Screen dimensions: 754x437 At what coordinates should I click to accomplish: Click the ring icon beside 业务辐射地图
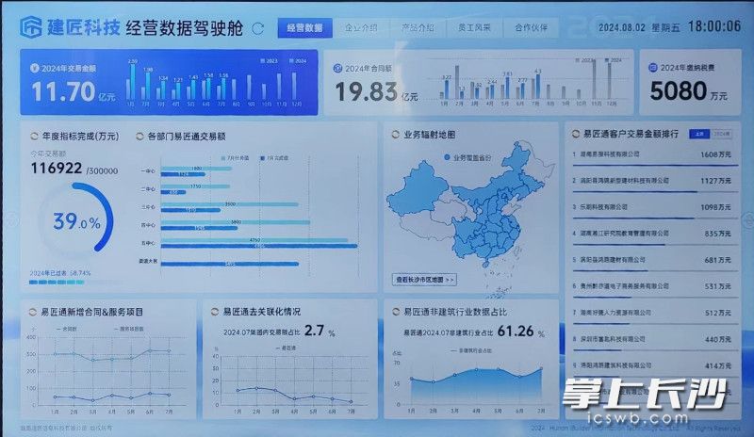click(x=394, y=136)
